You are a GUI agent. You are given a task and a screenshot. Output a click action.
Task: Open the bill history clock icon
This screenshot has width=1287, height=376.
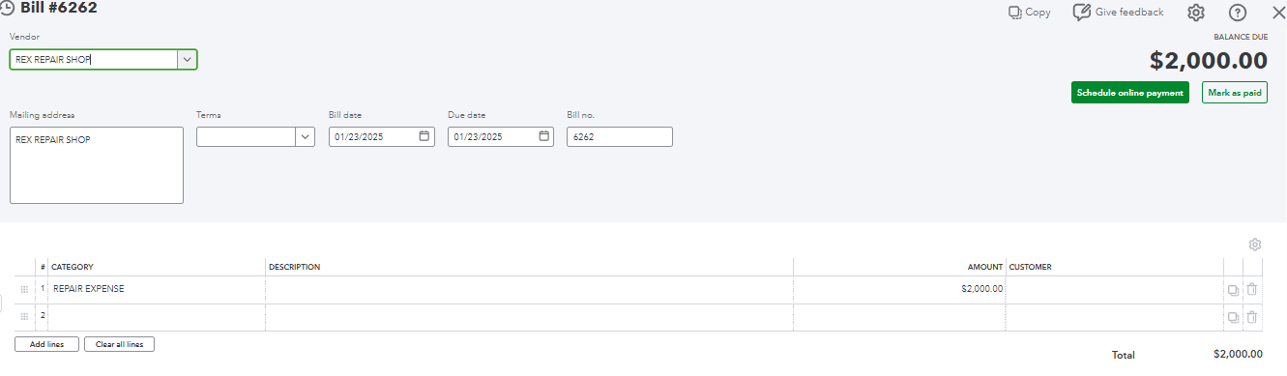(x=7, y=9)
